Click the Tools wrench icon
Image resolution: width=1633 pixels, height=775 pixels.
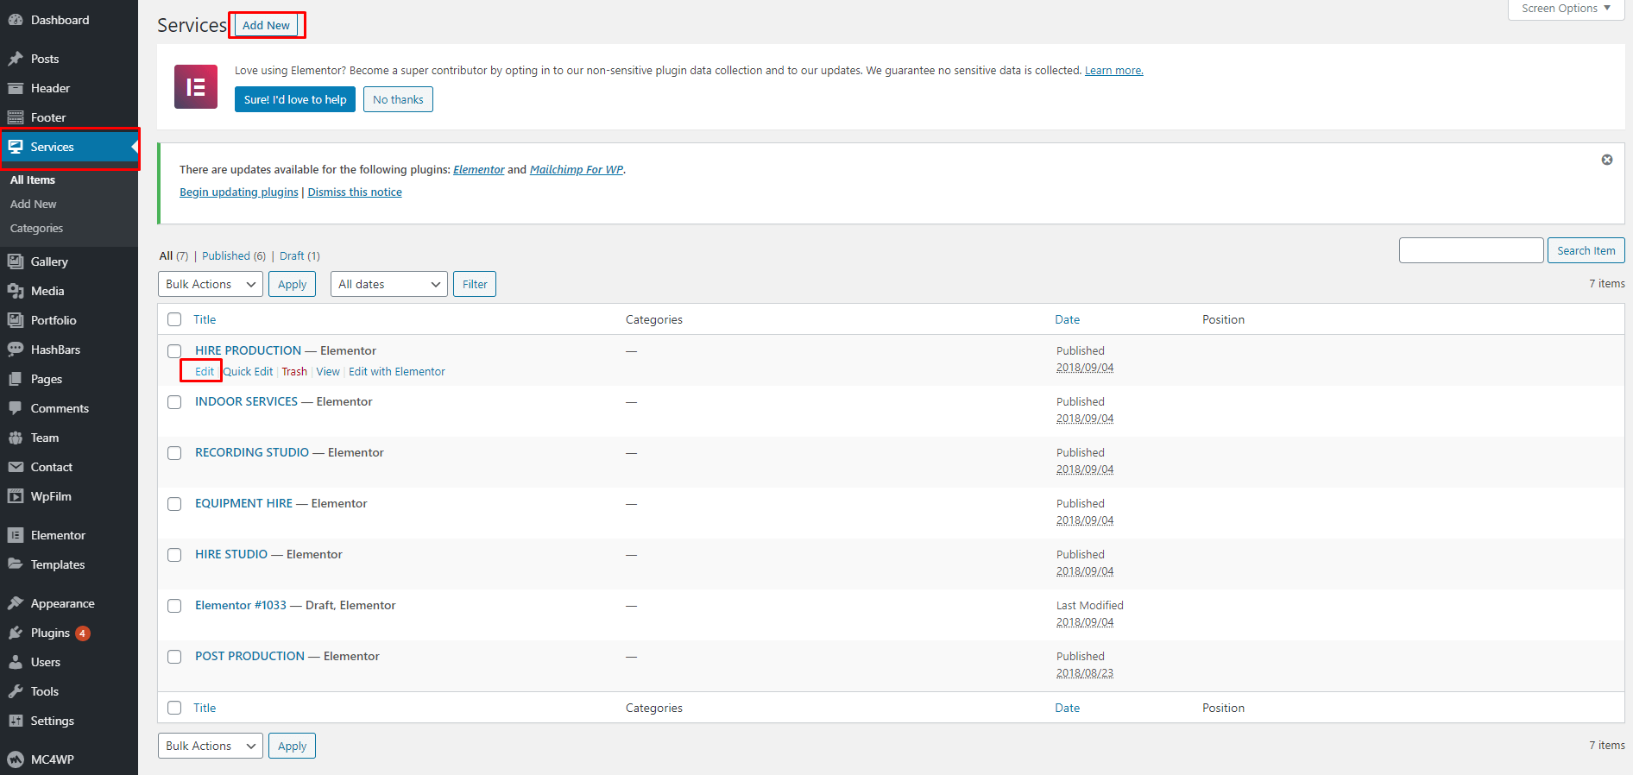16,691
